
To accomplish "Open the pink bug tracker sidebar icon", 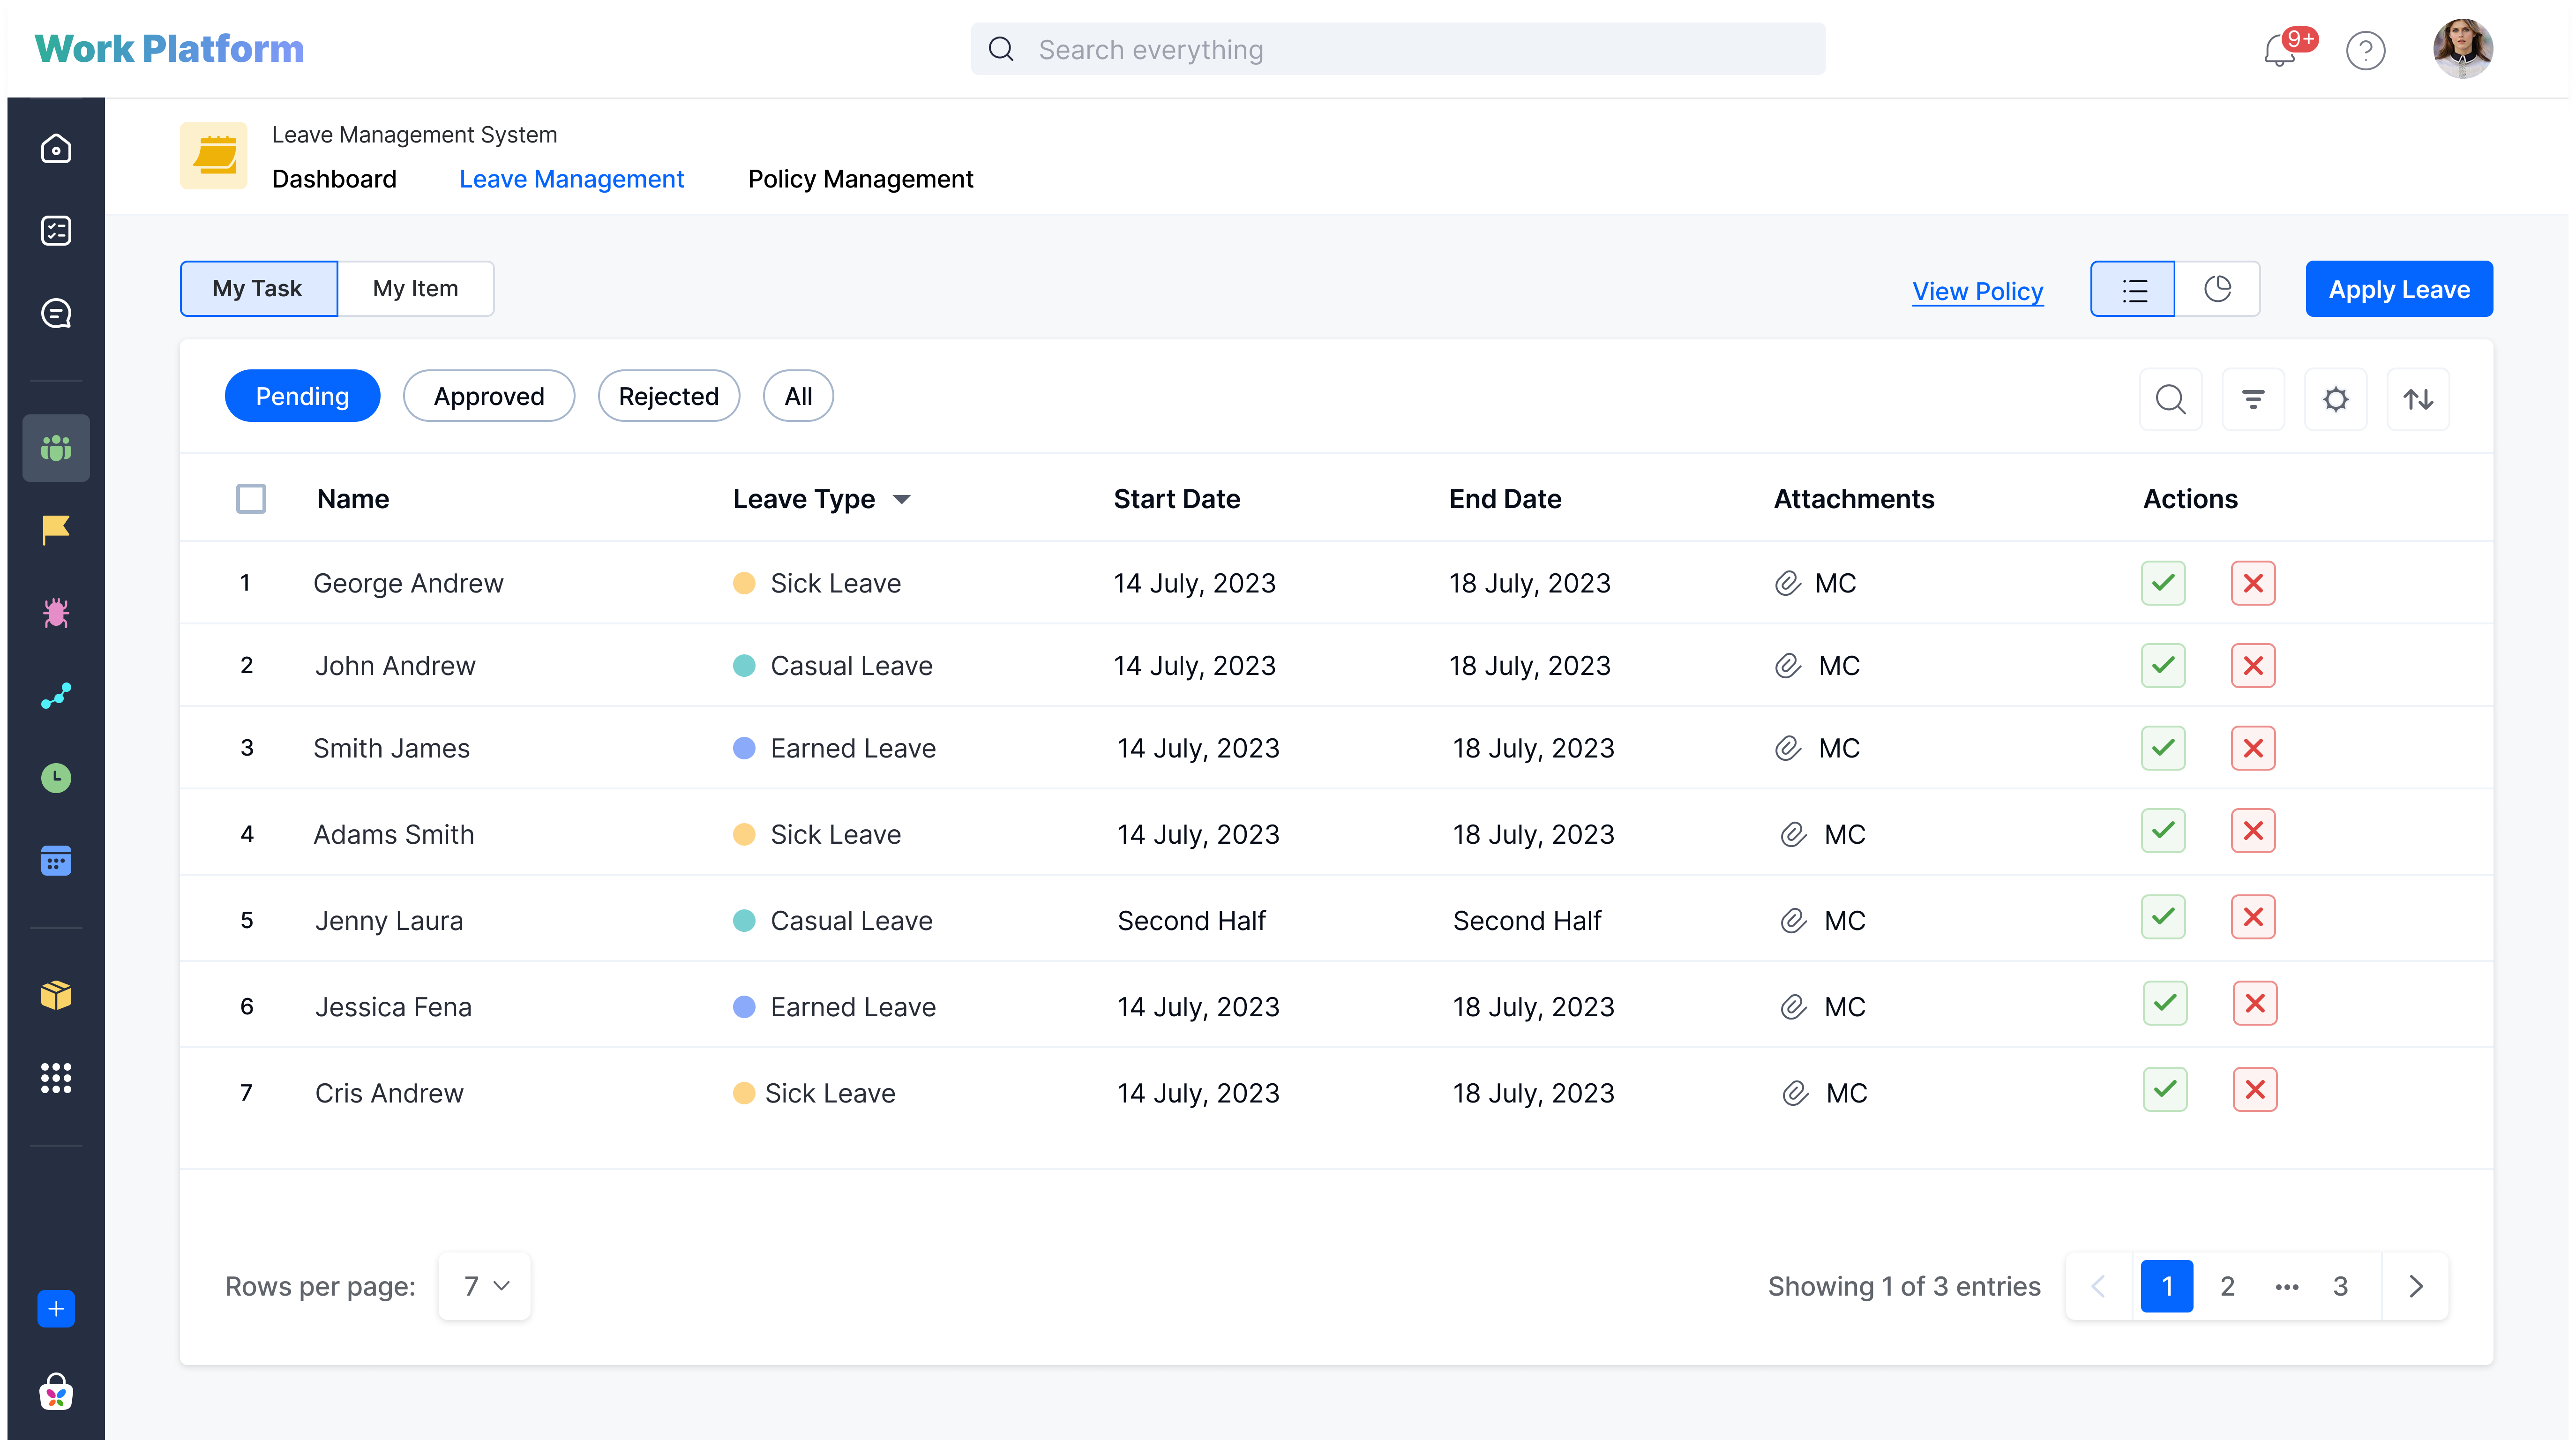I will pos(56,612).
